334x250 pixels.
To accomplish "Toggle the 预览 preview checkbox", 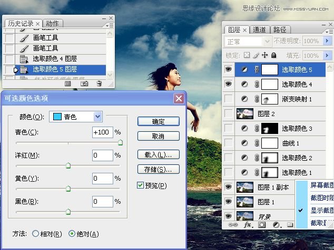I will [140, 185].
